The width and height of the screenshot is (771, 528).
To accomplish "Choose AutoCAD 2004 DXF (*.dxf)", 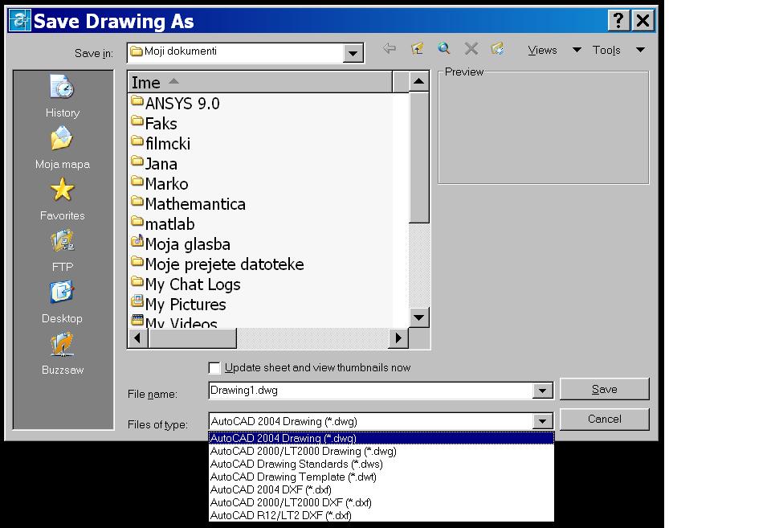I will click(381, 489).
